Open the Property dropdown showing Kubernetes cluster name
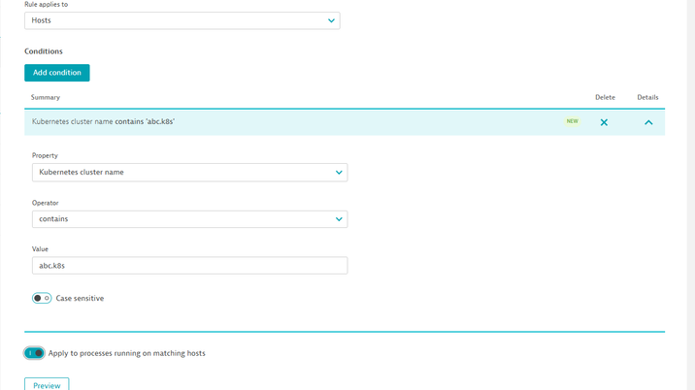This screenshot has width=695, height=390. (x=189, y=173)
